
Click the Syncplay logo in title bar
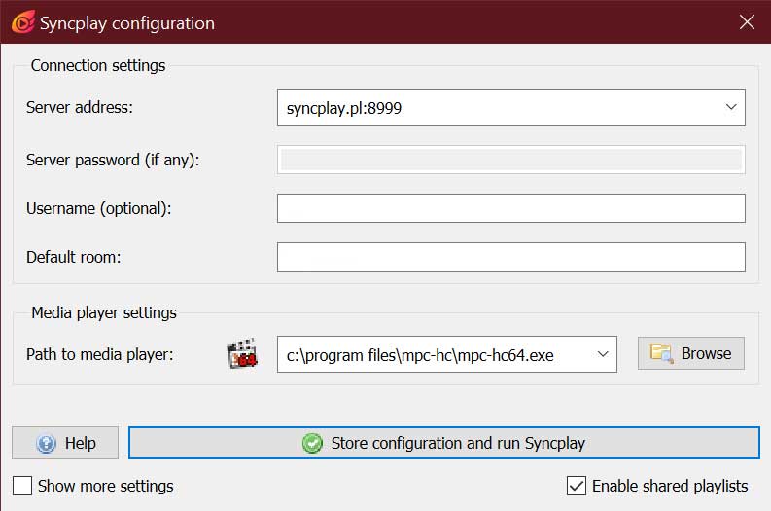tap(20, 22)
